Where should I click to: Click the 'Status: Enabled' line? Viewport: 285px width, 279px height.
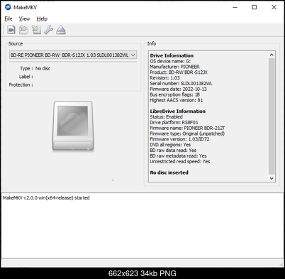point(166,117)
